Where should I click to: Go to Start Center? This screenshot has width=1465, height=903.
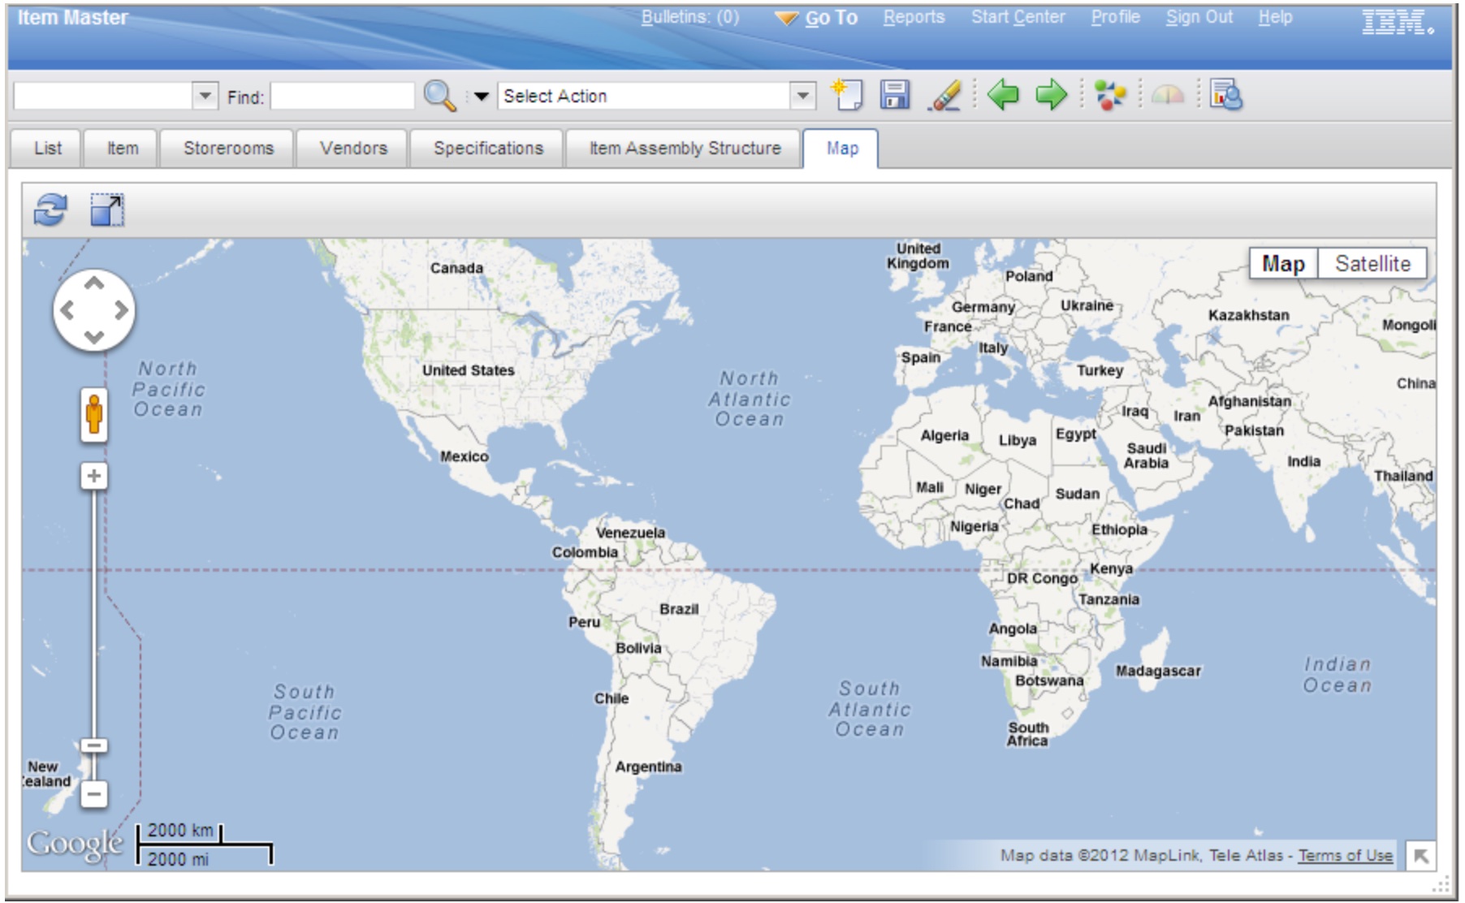pyautogui.click(x=1018, y=17)
